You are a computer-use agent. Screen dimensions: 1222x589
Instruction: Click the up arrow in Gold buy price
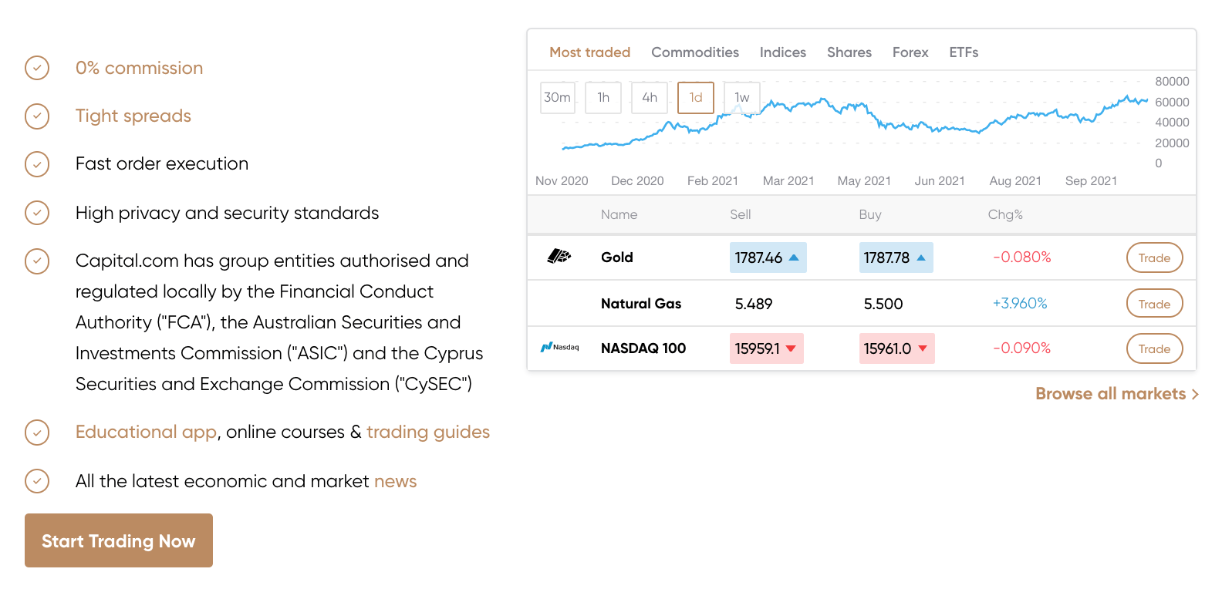point(920,257)
